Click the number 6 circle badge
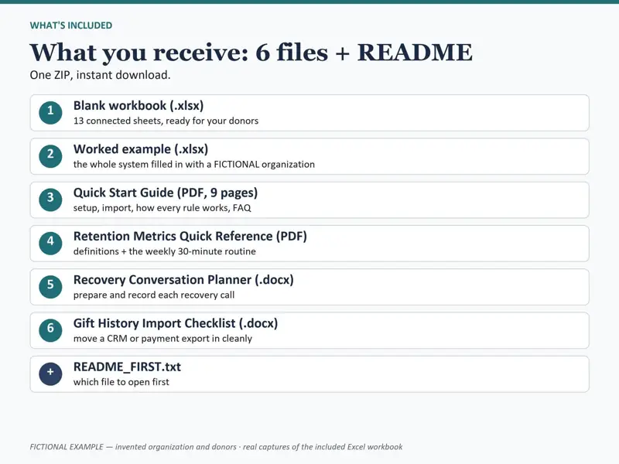 pyautogui.click(x=50, y=330)
